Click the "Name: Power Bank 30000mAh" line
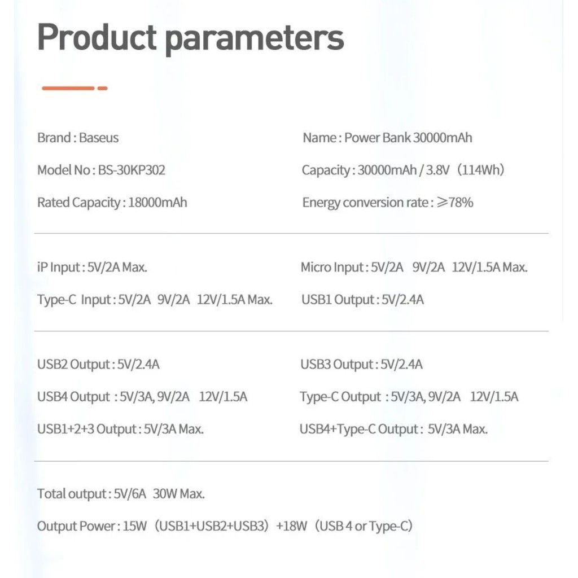578x578 pixels. click(387, 138)
